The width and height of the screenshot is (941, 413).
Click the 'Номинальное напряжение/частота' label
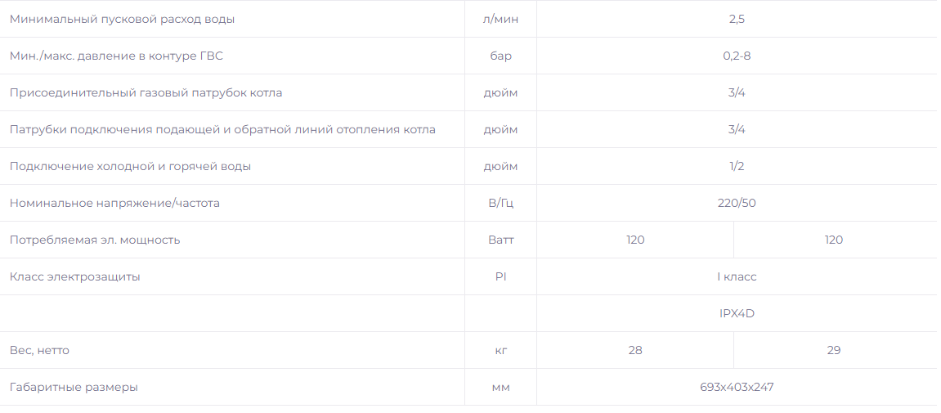[x=114, y=203]
